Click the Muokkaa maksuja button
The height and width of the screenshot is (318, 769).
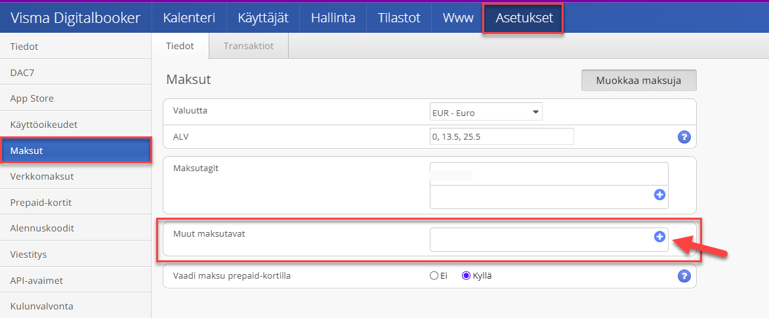638,81
